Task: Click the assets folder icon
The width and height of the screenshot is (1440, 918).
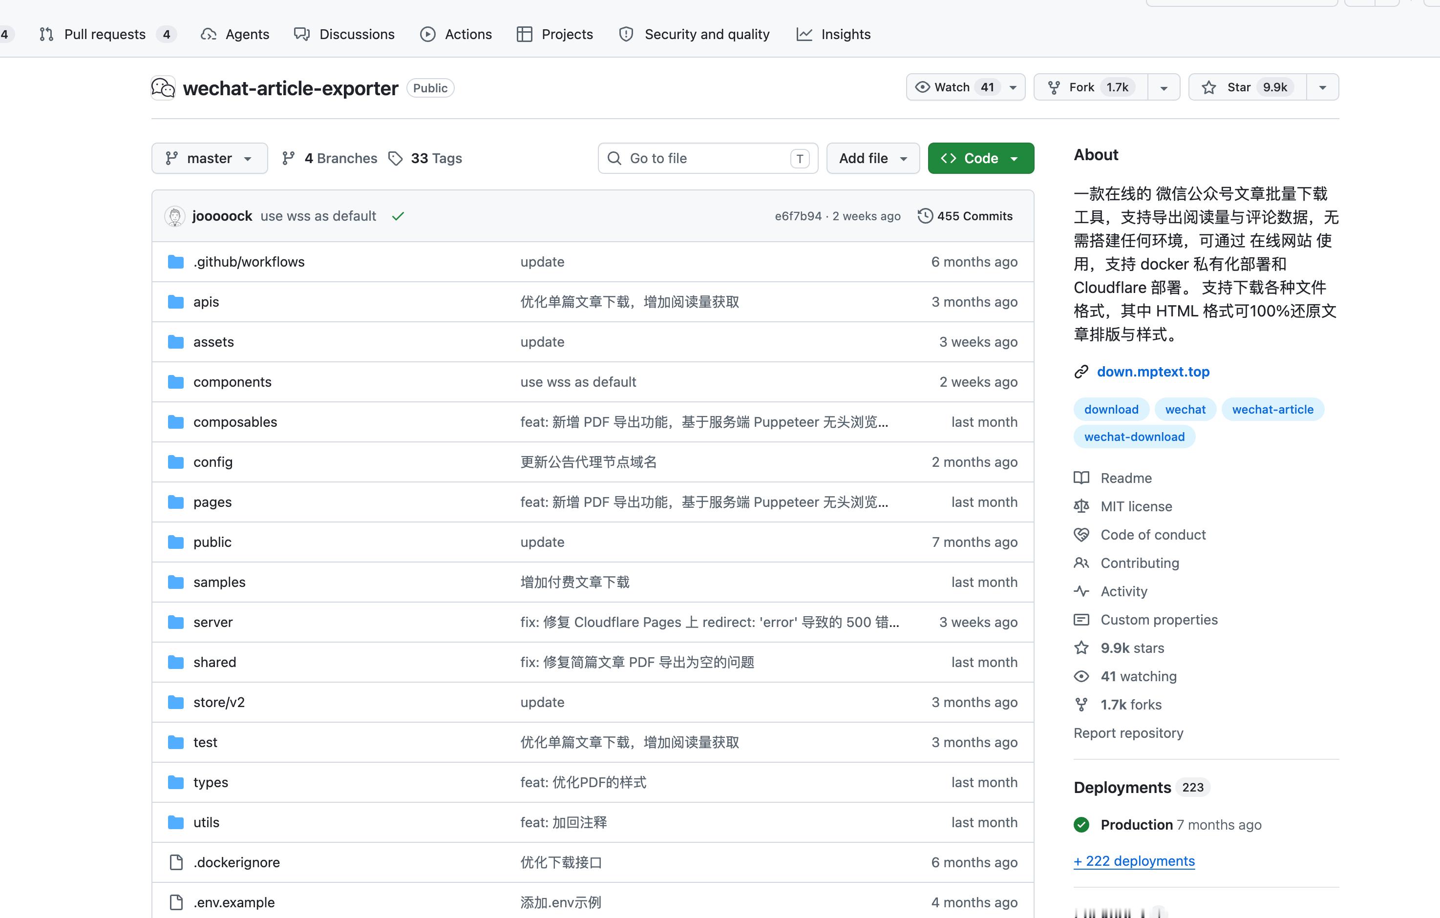Action: click(176, 342)
